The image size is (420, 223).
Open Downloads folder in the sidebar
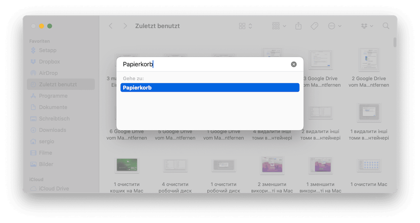pyautogui.click(x=52, y=130)
